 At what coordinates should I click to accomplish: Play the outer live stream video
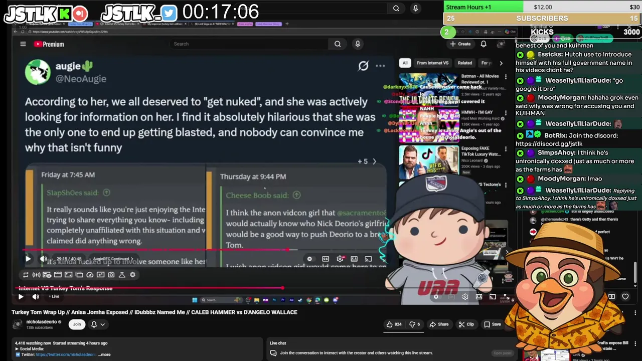pyautogui.click(x=21, y=297)
